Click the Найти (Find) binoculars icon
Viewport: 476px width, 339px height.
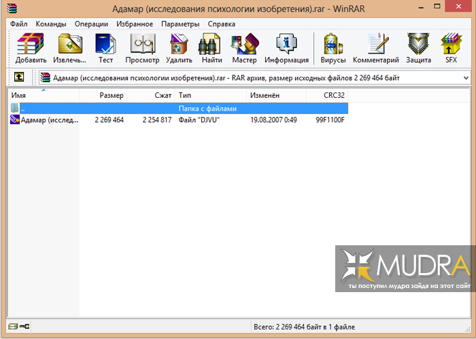pos(209,44)
